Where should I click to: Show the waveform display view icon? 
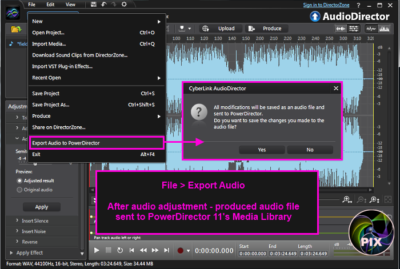[x=371, y=29]
